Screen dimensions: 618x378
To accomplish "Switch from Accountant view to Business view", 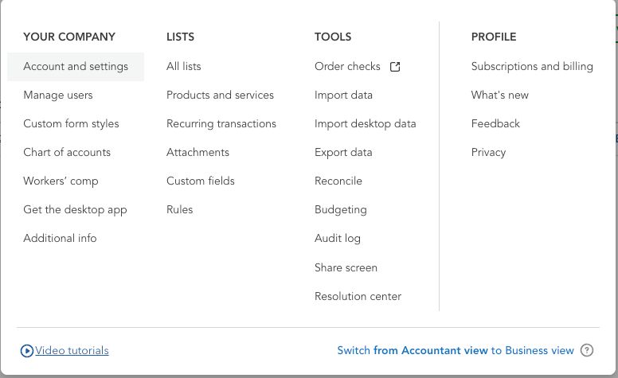I will [456, 350].
